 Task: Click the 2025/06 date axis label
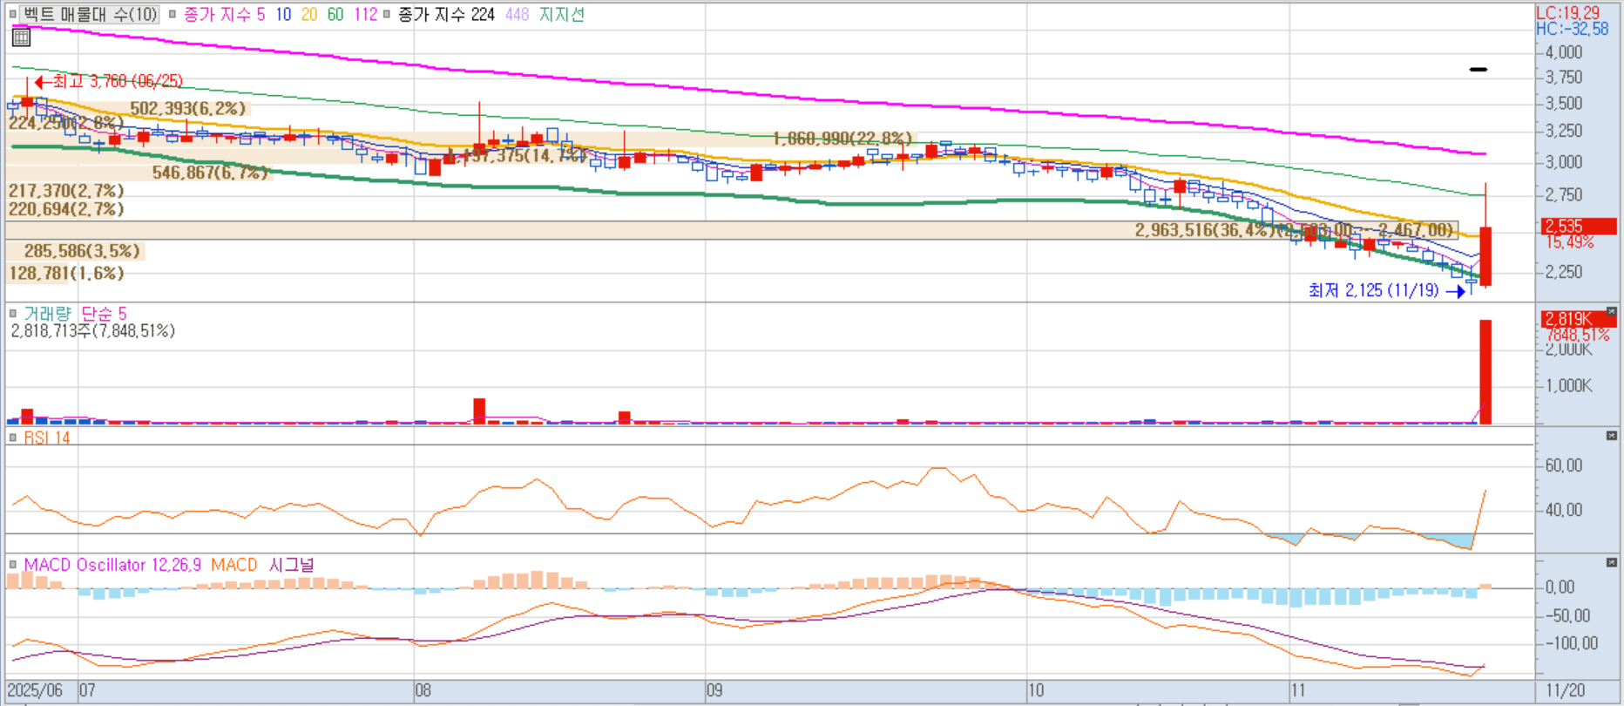pos(35,690)
